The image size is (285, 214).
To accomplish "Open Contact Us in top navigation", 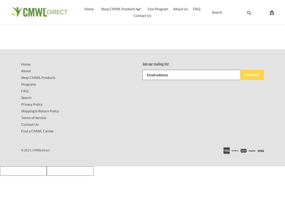I will 142,16.
